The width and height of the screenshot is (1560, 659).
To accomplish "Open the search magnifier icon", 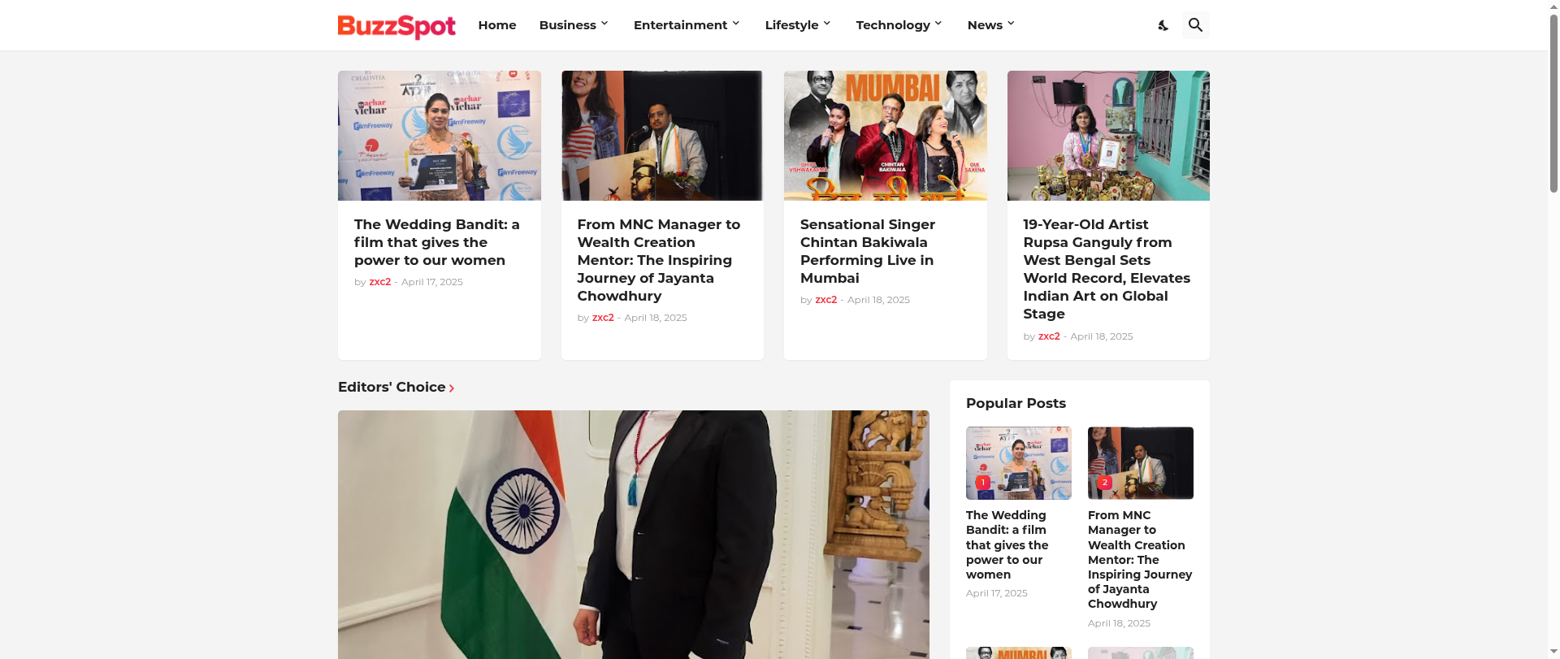I will (1195, 25).
